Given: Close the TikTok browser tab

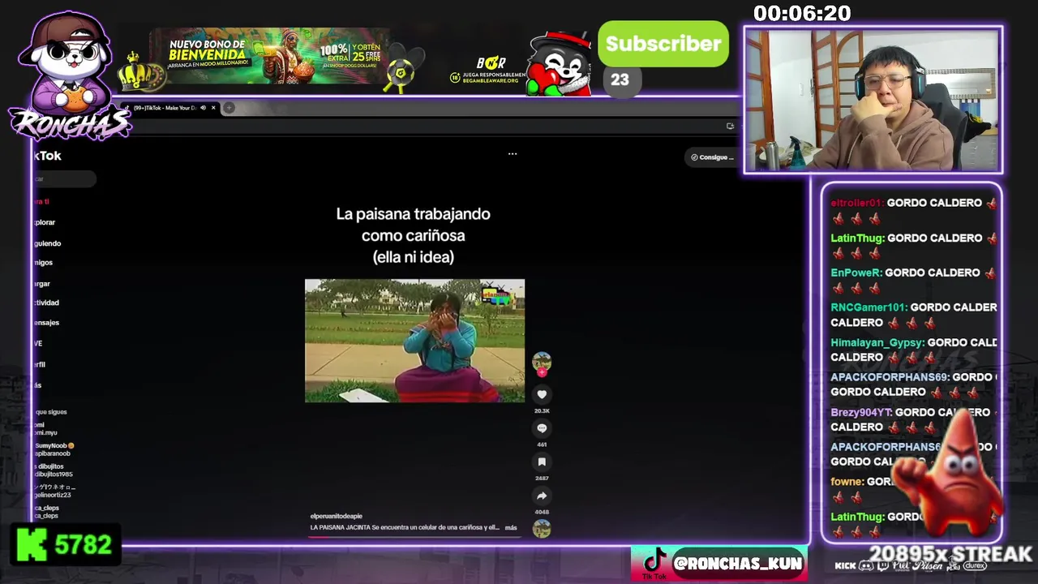Looking at the screenshot, I should (213, 108).
